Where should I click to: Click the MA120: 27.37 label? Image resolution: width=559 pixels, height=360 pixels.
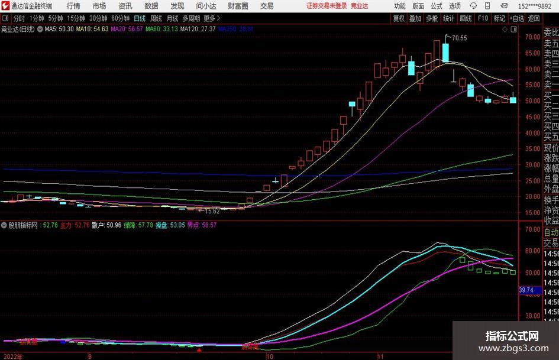198,29
